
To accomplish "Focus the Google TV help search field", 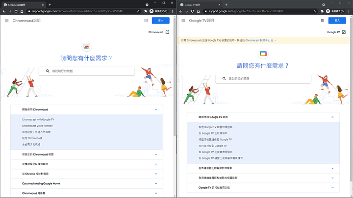I will point(263,79).
